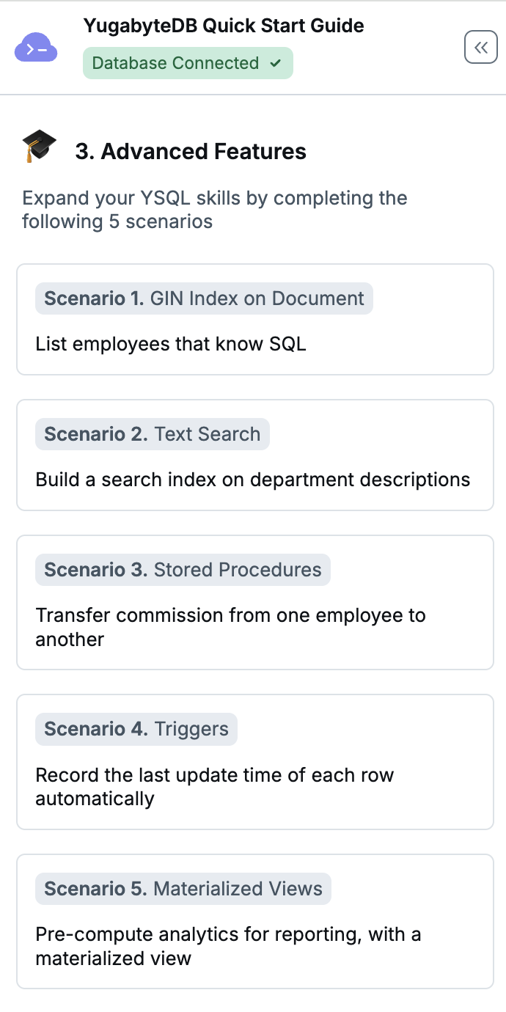Open Scenario 4 Triggers card
This screenshot has width=506, height=1012.
click(x=255, y=762)
